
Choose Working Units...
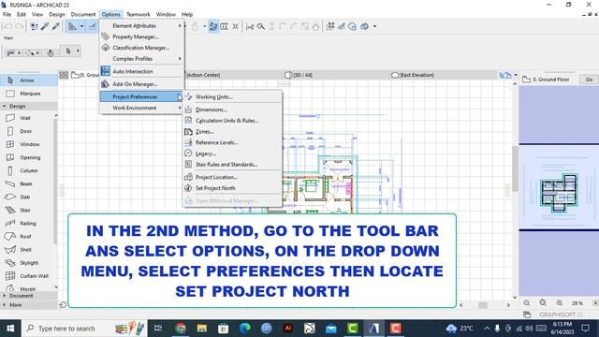(232, 97)
